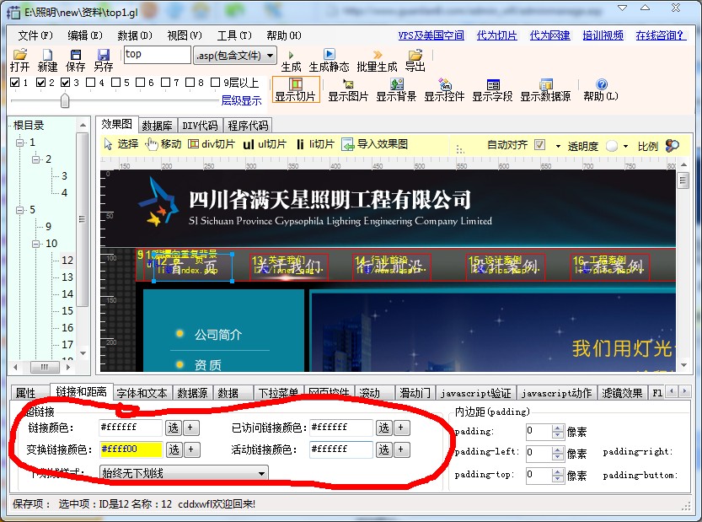Select tree item 14
Screen dimensions: 702x522
(x=67, y=294)
